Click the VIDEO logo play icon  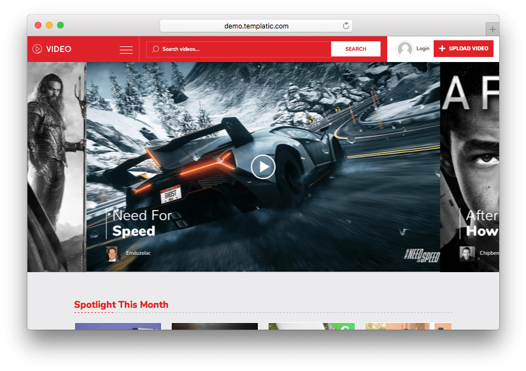coord(37,49)
